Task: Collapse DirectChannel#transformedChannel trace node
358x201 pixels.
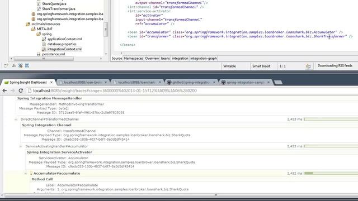Action: coord(16,119)
